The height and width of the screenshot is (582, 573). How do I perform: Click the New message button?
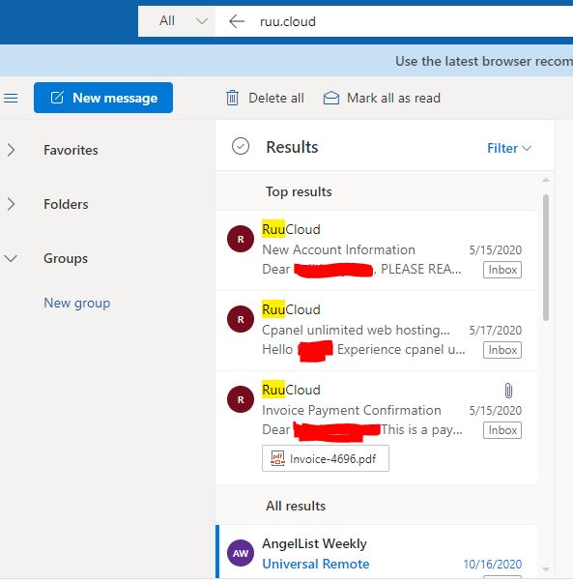(x=103, y=98)
